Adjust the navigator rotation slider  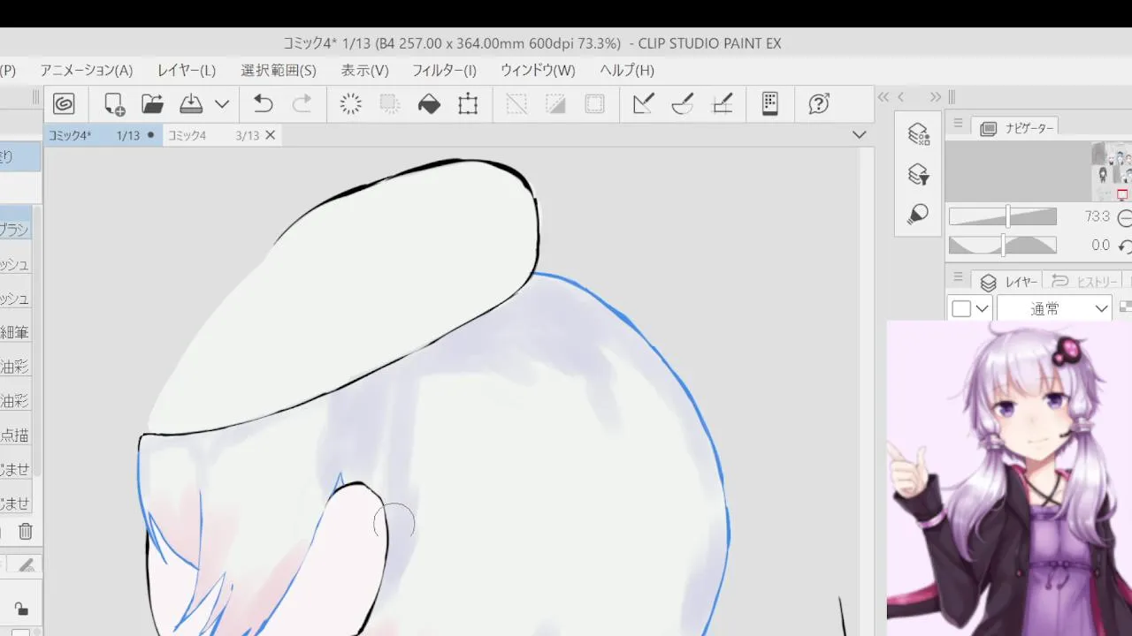(1003, 245)
